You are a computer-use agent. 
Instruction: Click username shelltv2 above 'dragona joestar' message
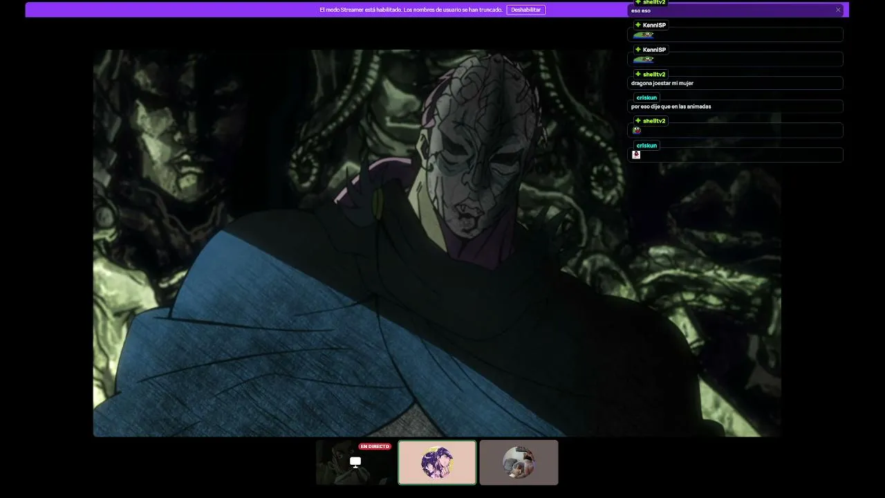point(654,74)
